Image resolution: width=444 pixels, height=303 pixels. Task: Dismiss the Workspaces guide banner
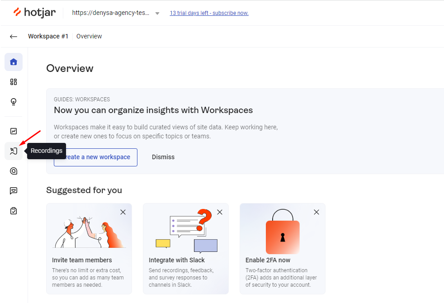(x=163, y=157)
